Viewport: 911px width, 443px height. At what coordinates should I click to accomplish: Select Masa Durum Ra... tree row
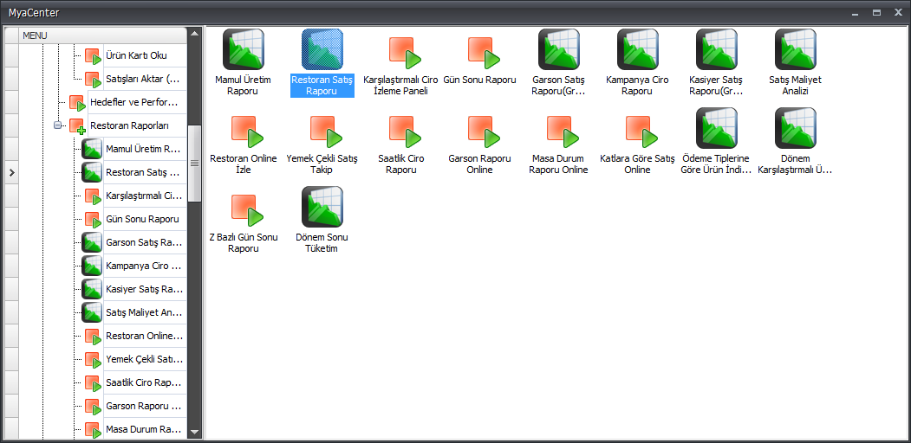(x=143, y=430)
